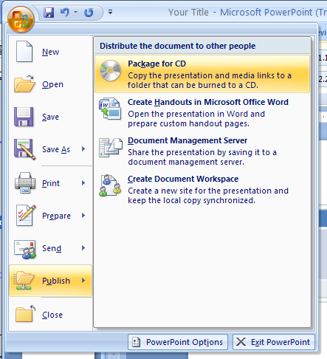The width and height of the screenshot is (327, 359).
Task: Click the Package for CD disc icon
Action: click(110, 71)
